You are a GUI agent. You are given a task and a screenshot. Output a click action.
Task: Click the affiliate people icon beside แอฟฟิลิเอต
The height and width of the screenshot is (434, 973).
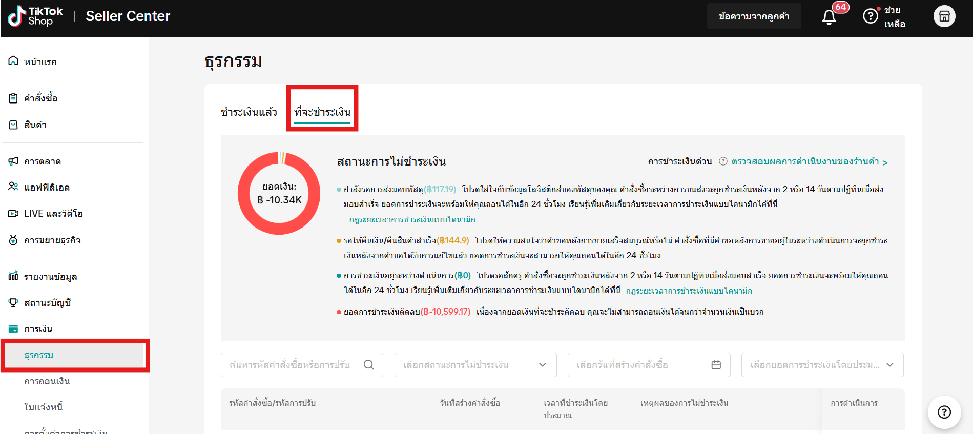(13, 187)
